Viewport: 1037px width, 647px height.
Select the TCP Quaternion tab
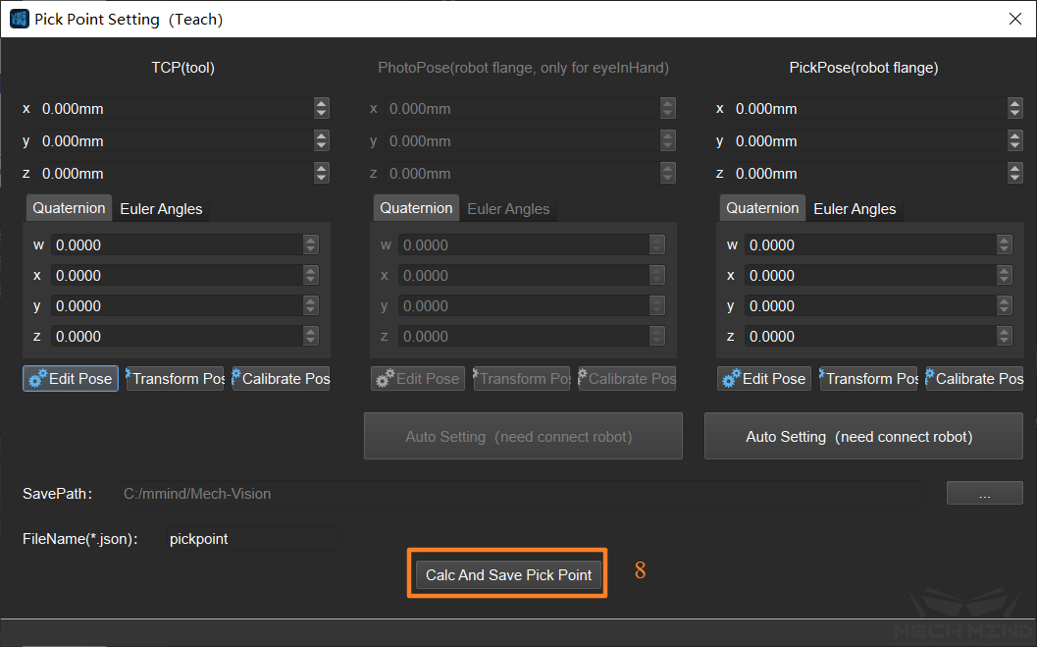click(x=69, y=208)
